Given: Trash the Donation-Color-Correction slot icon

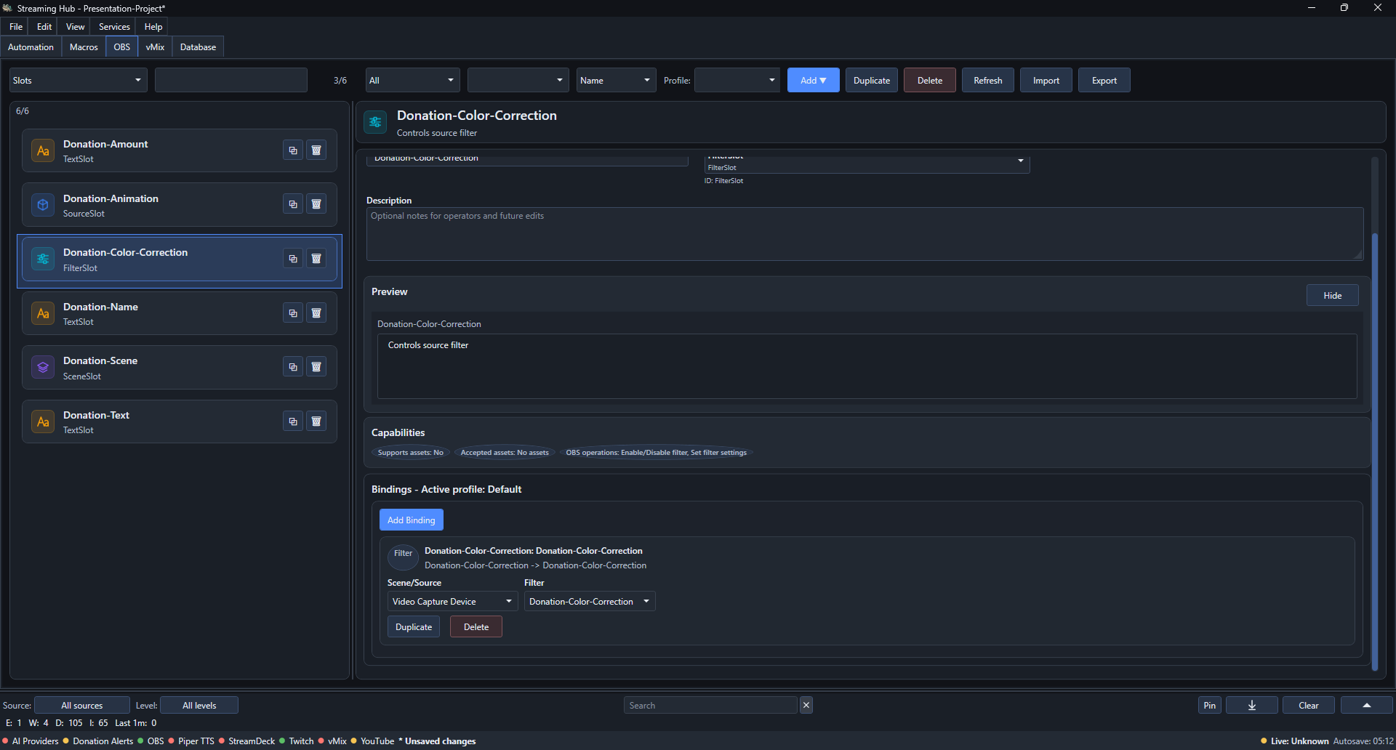Looking at the screenshot, I should pyautogui.click(x=316, y=259).
